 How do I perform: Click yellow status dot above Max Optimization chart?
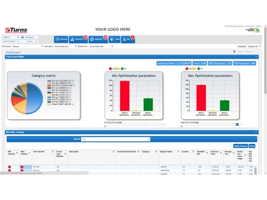(x=193, y=69)
